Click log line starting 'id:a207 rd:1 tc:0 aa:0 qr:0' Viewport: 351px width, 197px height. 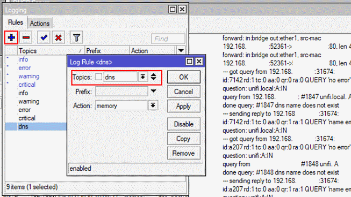pyautogui.click(x=286, y=147)
